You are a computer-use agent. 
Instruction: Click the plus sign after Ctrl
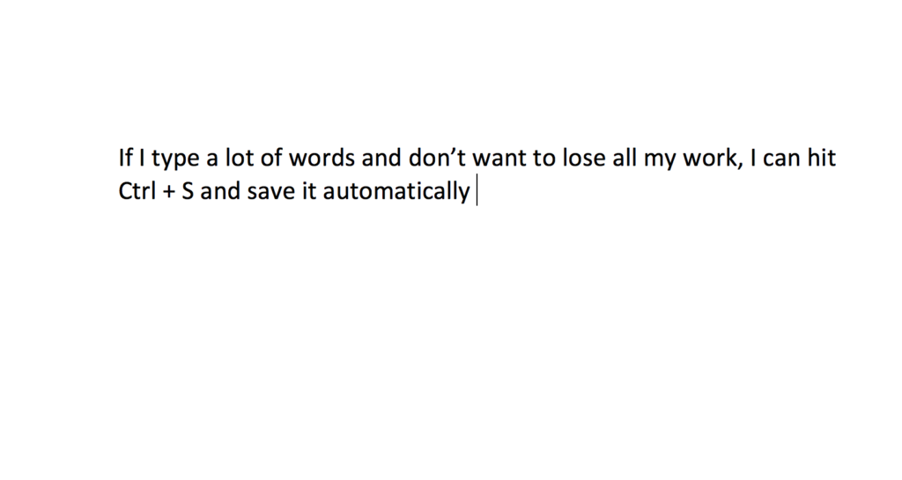(x=168, y=192)
